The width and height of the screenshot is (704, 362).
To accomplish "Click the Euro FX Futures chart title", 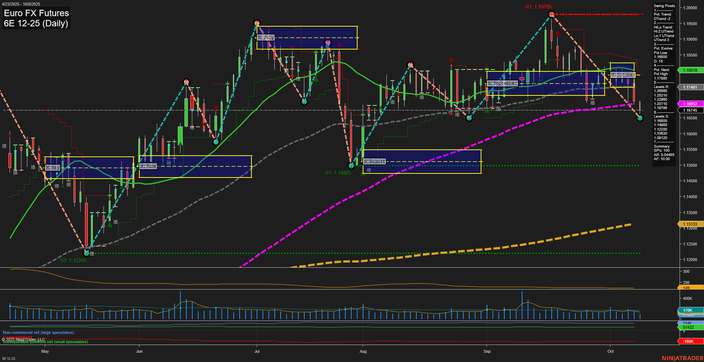I will [x=36, y=13].
